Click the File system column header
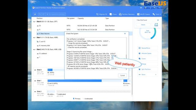196x110 pixels. [71, 18]
